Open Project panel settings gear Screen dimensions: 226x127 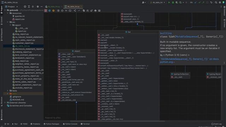tap(38, 7)
